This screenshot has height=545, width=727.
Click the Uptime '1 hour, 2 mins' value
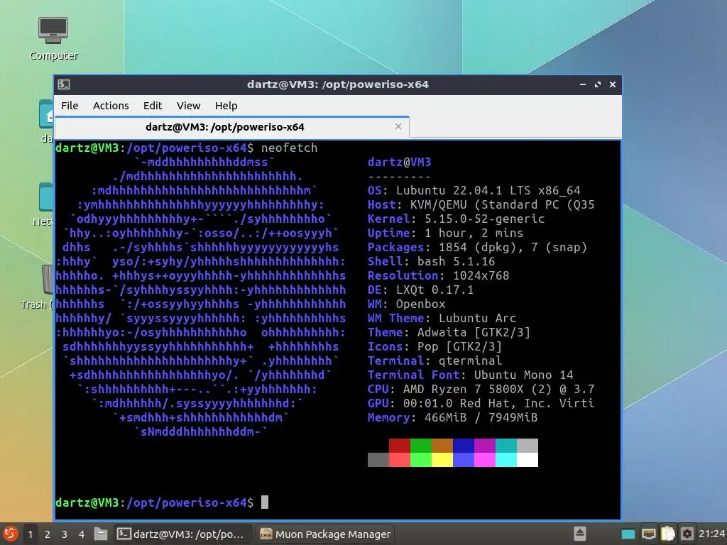pyautogui.click(x=474, y=233)
